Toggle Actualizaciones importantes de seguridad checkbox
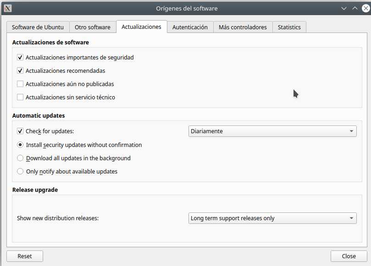Image resolution: width=371 pixels, height=266 pixels. 20,58
